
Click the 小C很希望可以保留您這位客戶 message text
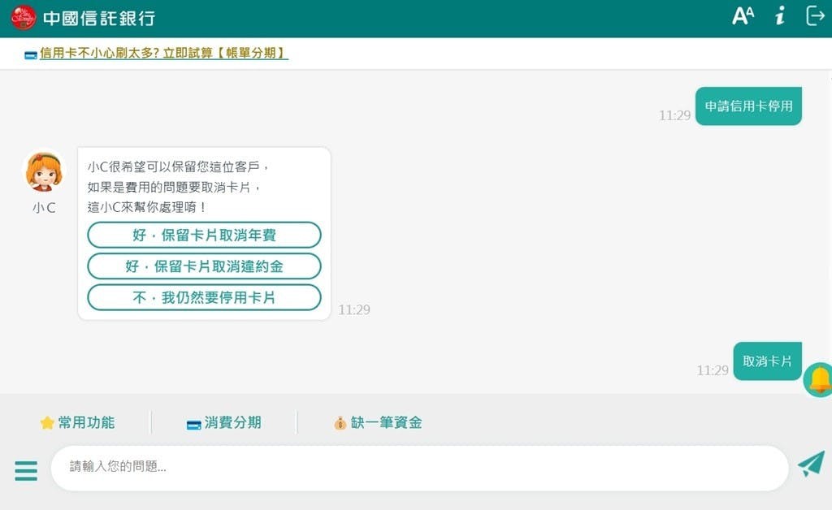tap(178, 167)
